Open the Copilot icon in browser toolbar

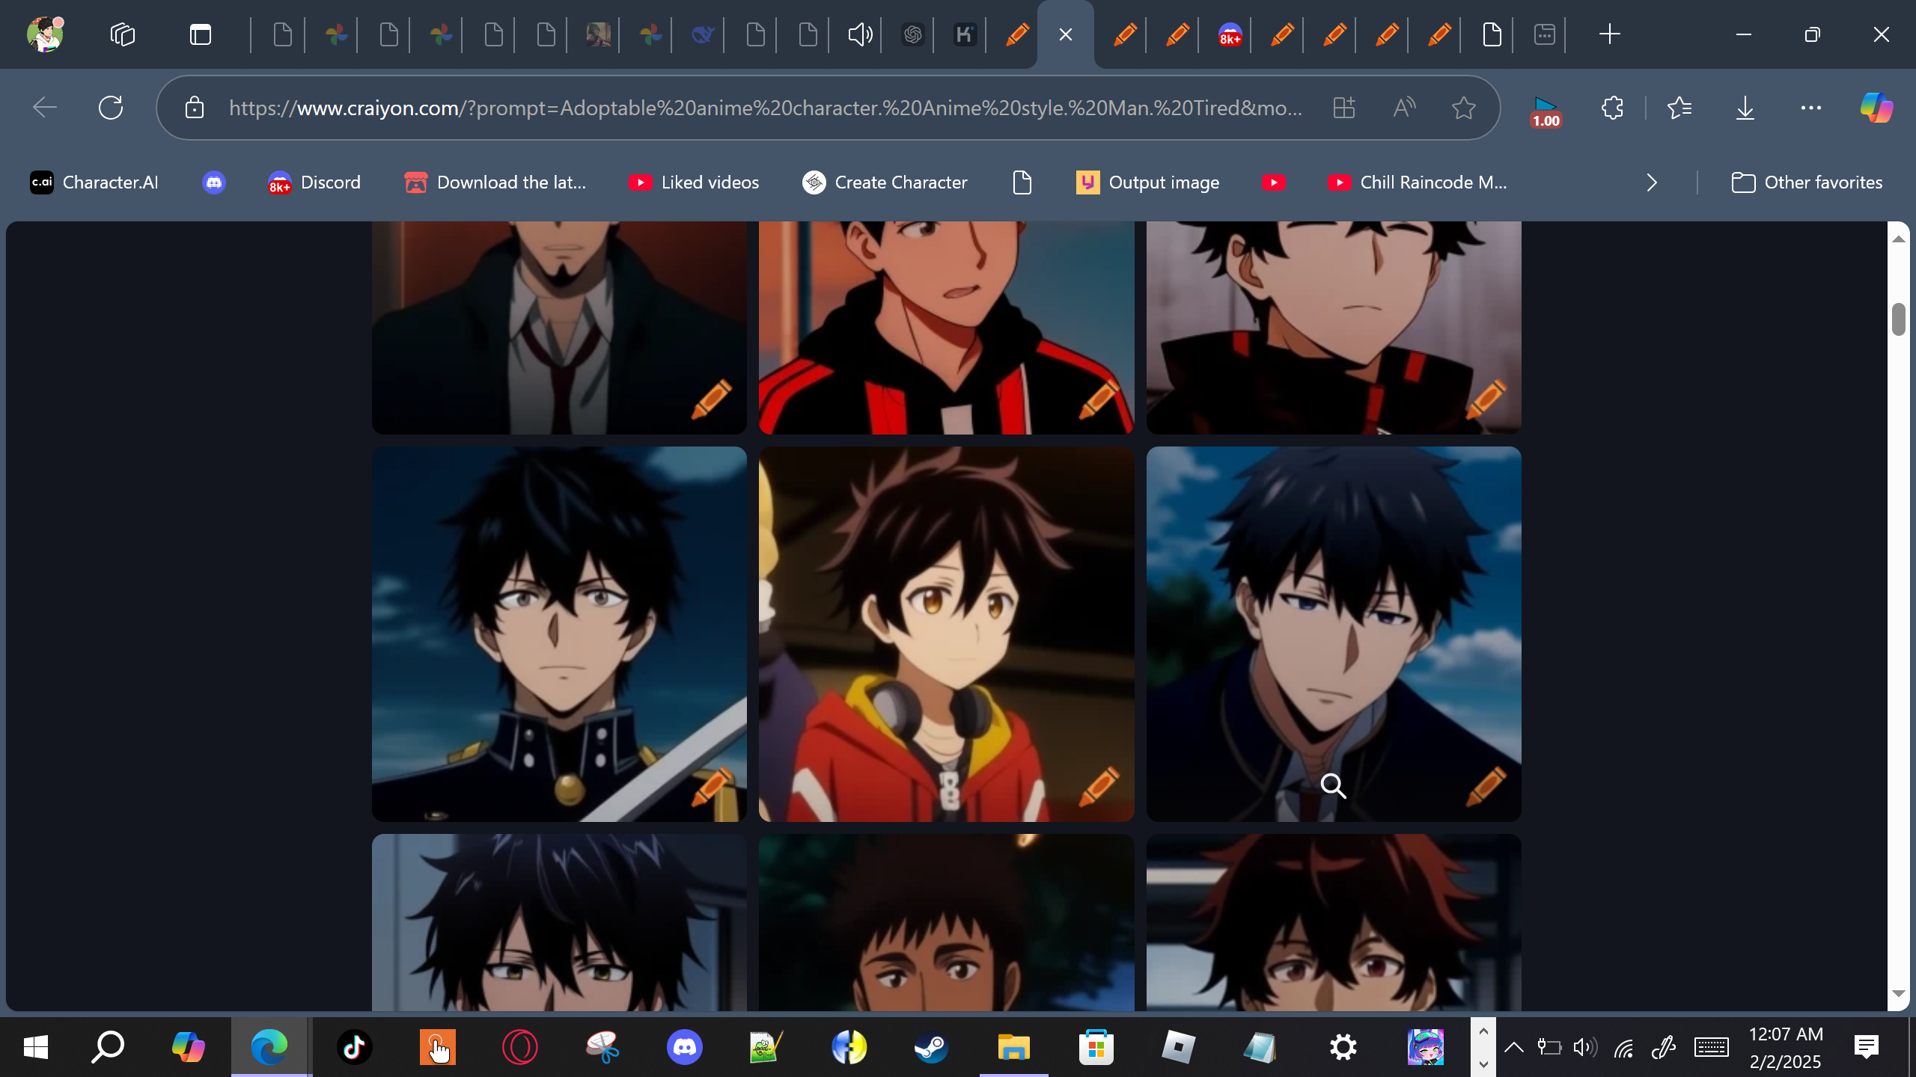1876,108
